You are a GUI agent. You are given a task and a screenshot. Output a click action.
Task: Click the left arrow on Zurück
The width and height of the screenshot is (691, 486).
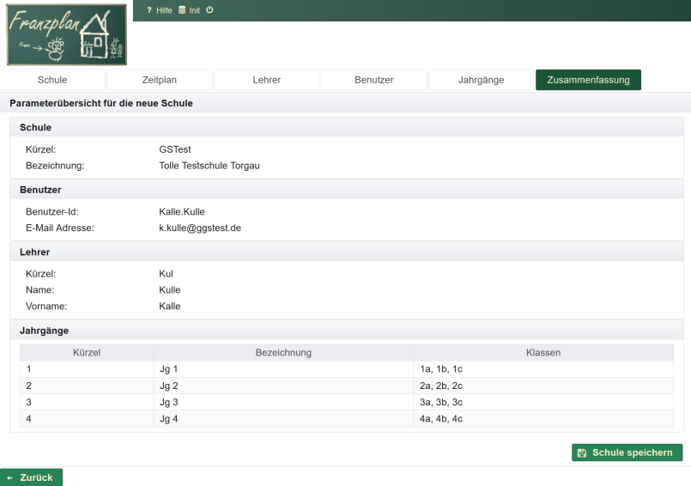(10, 477)
